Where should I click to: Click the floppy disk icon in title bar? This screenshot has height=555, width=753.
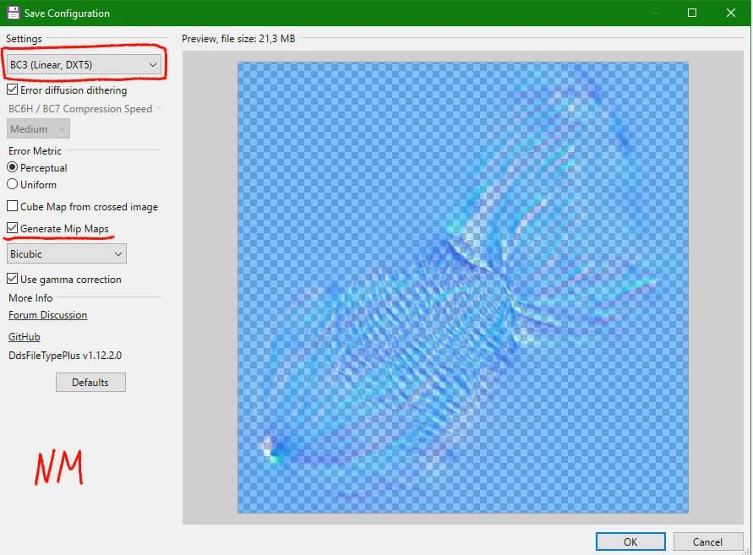click(x=13, y=13)
